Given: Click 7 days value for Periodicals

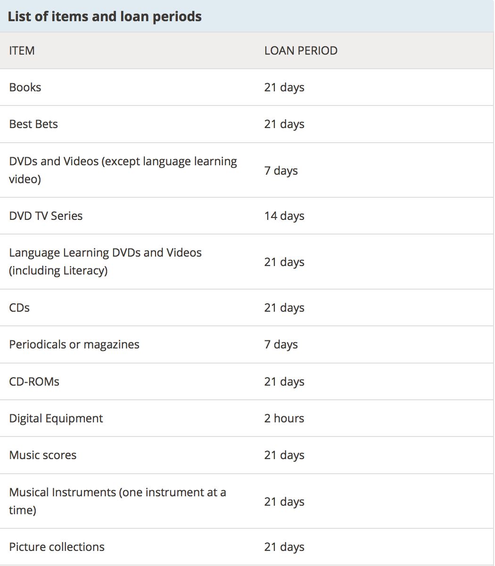Looking at the screenshot, I should click(x=281, y=344).
